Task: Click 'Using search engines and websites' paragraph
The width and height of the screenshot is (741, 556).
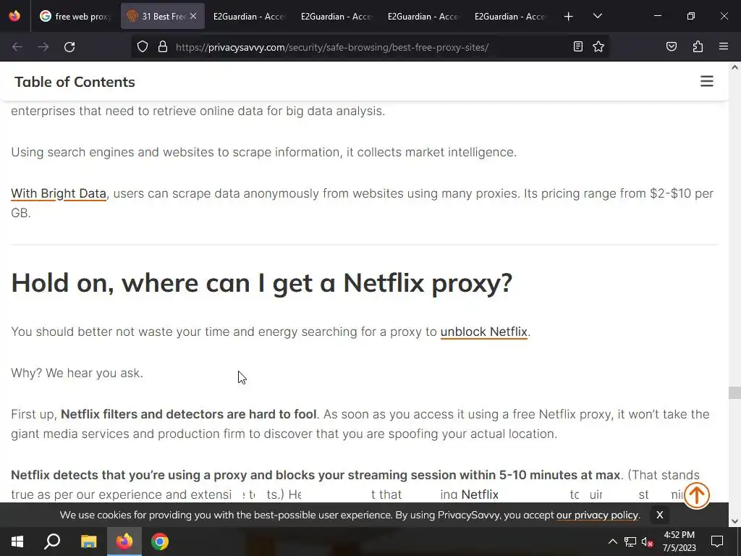Action: point(263,152)
